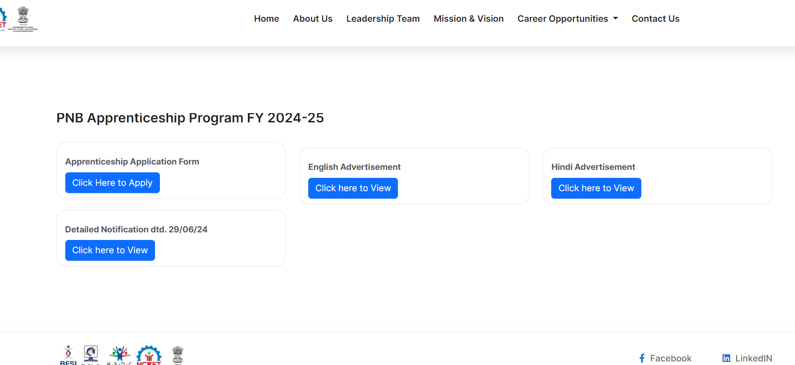Open the Home menu item
The image size is (795, 365).
click(x=266, y=19)
